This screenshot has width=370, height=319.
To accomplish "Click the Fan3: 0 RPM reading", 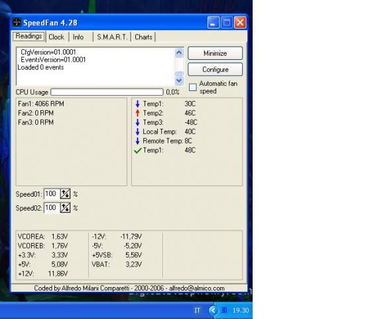I will pyautogui.click(x=36, y=122).
